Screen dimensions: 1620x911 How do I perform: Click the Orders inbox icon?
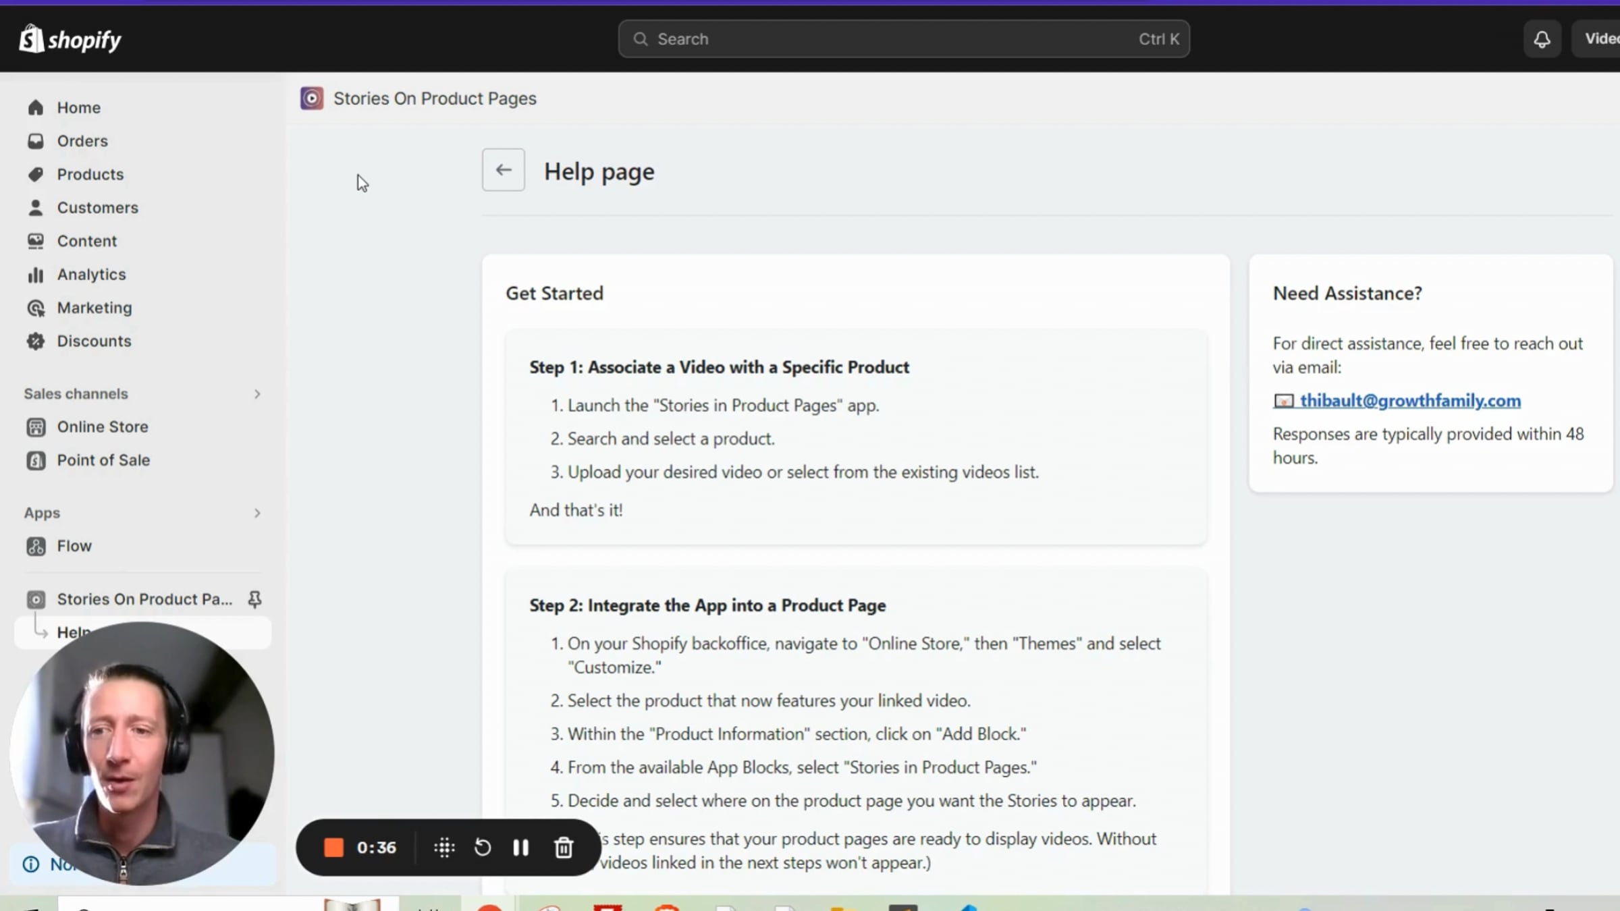click(36, 141)
